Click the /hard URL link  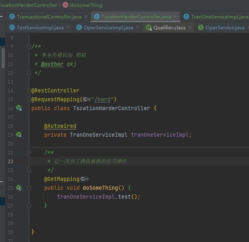(x=102, y=100)
